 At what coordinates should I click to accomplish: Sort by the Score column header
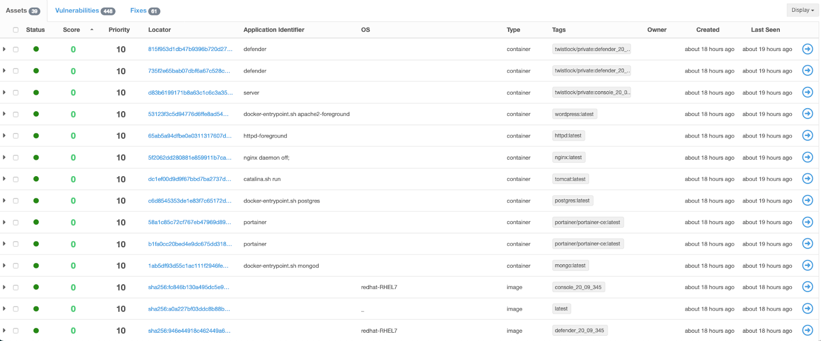72,30
